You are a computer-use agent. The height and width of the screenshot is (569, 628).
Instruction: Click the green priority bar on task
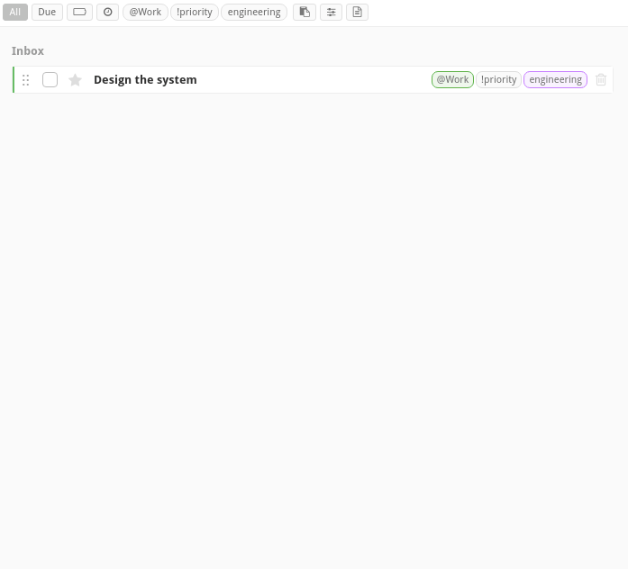point(14,80)
